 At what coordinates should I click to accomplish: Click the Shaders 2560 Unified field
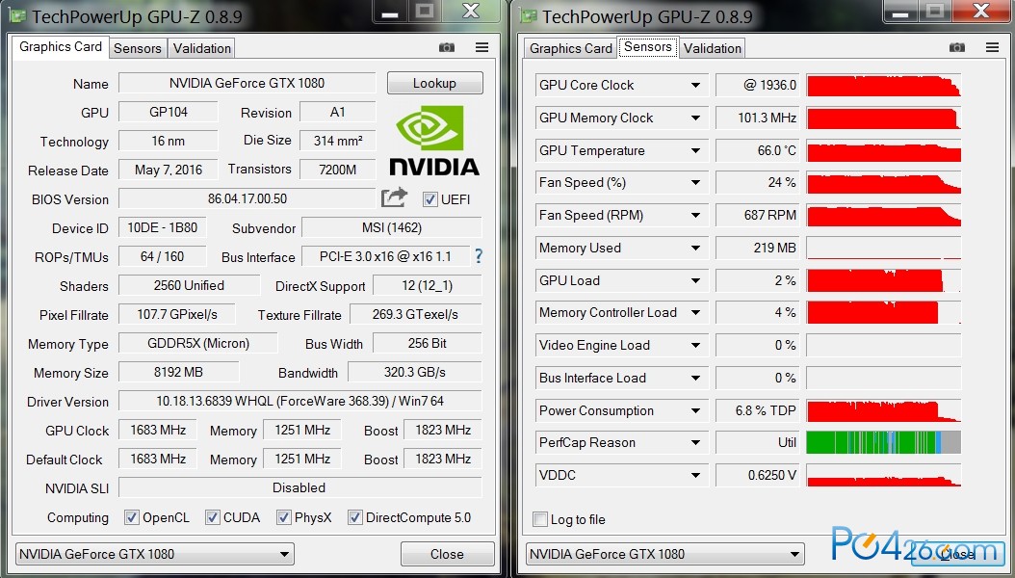pyautogui.click(x=189, y=285)
